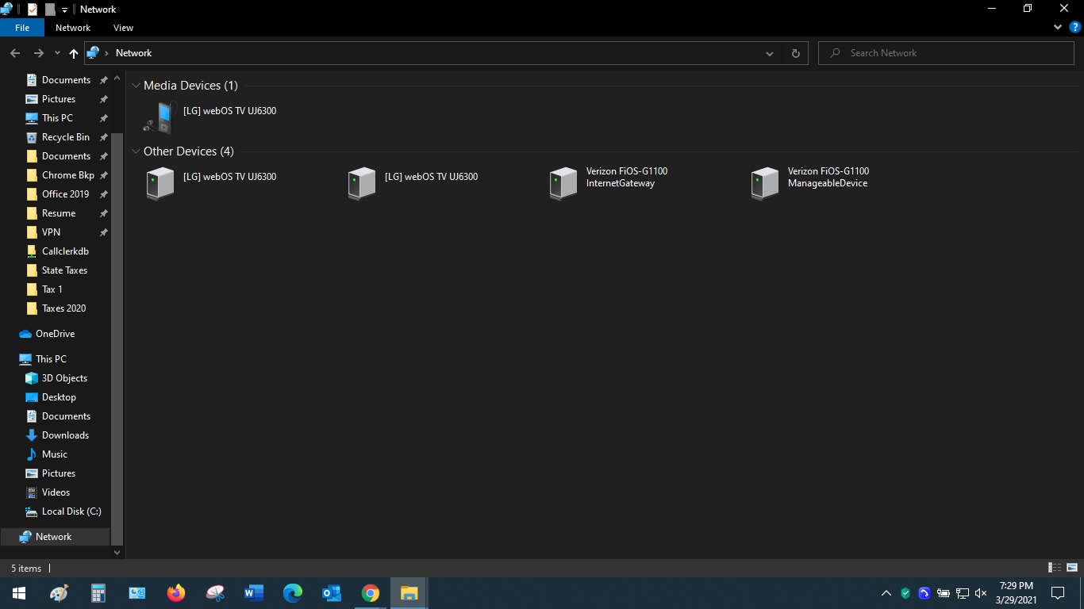Click the network tray icon
Screen dimensions: 1084x609
962,593
